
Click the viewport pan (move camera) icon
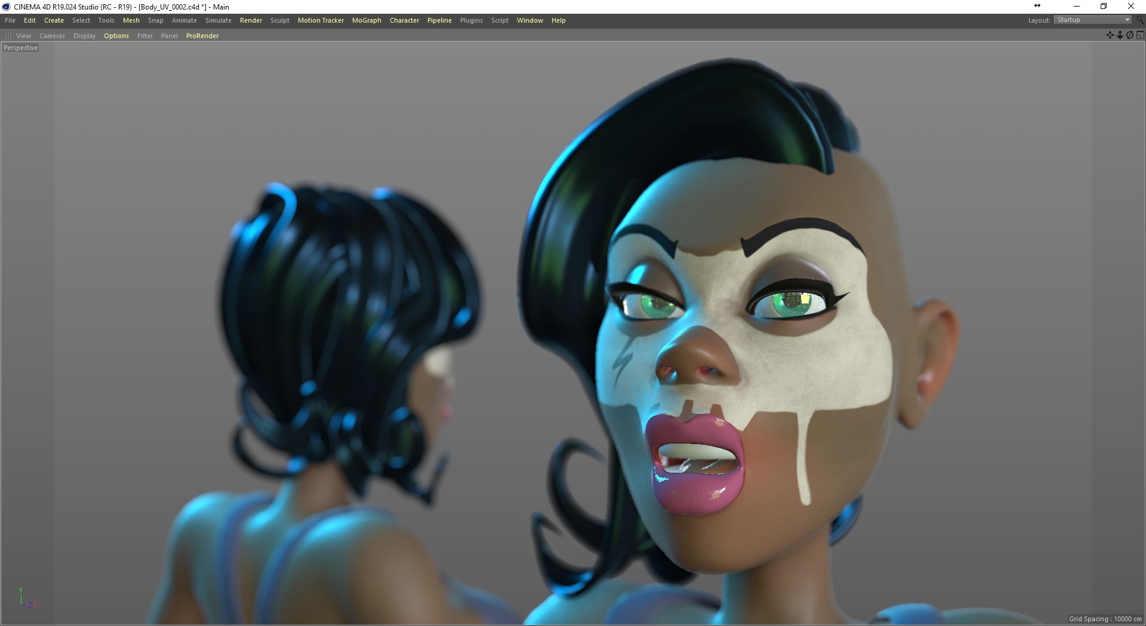click(1110, 35)
